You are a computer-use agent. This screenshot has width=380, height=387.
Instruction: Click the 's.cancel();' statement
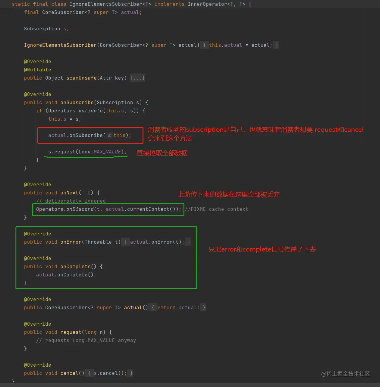tap(110, 373)
